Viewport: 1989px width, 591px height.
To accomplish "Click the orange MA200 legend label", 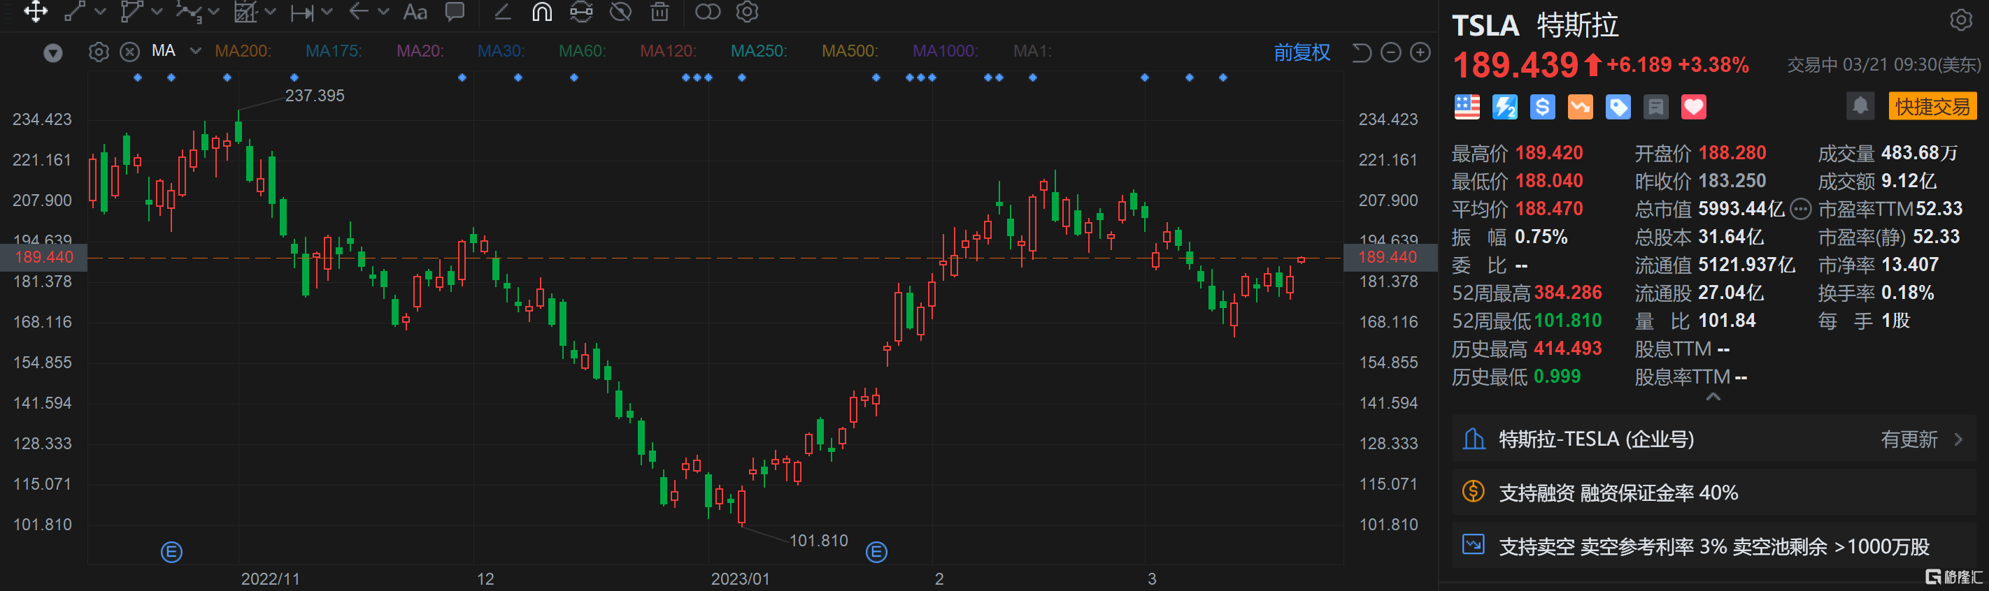I will [x=243, y=51].
